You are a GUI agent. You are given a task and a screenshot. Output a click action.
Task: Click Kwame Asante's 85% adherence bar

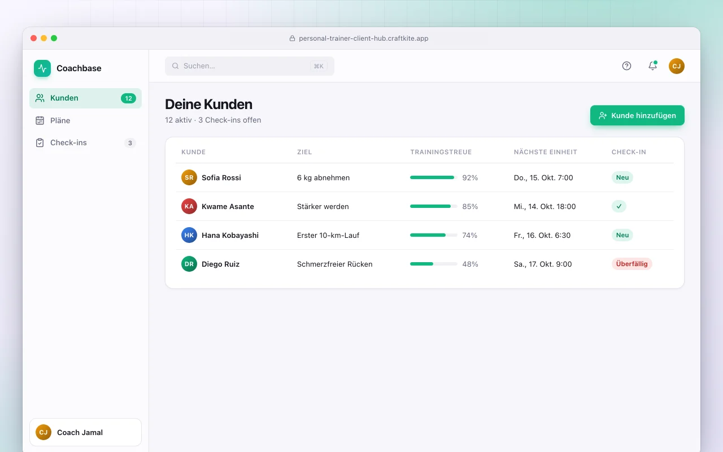pyautogui.click(x=434, y=206)
